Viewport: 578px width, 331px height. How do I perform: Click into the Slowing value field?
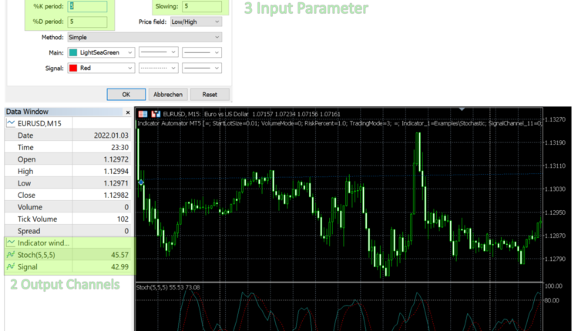coord(203,6)
